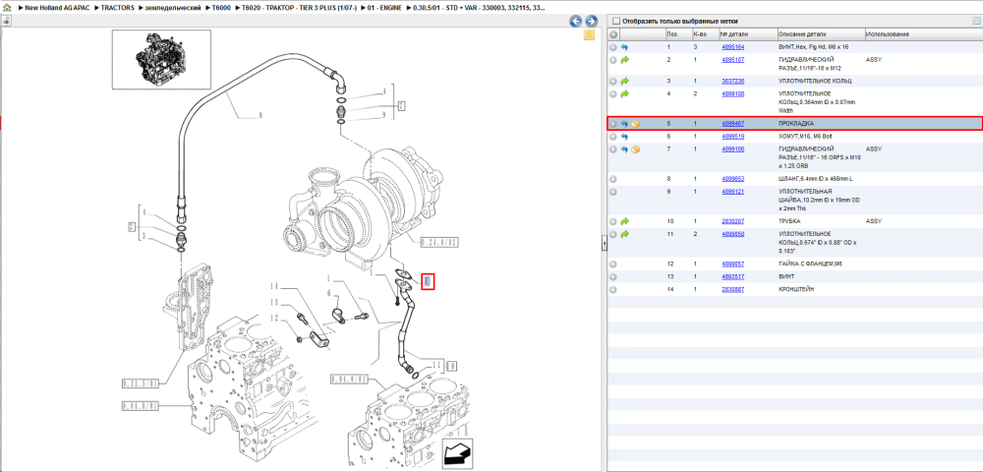Viewport: 983px width, 472px height.
Task: Click the arrow icon at diagram bottom right
Action: coord(457,453)
